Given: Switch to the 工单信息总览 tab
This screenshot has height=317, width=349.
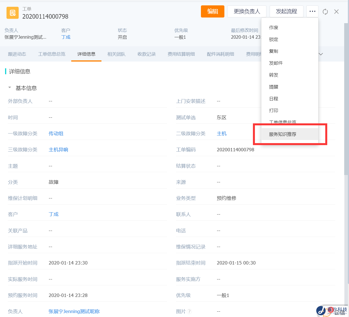Looking at the screenshot, I should pos(52,54).
